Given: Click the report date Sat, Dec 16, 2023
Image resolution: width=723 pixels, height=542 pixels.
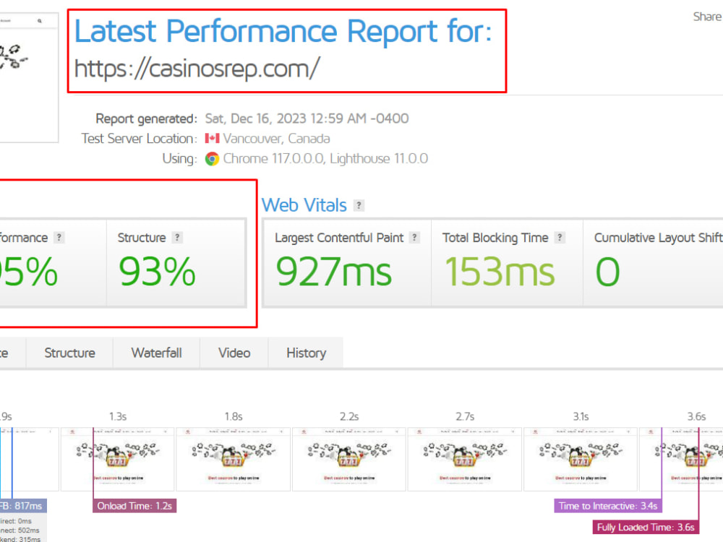Looking at the screenshot, I should [x=307, y=119].
